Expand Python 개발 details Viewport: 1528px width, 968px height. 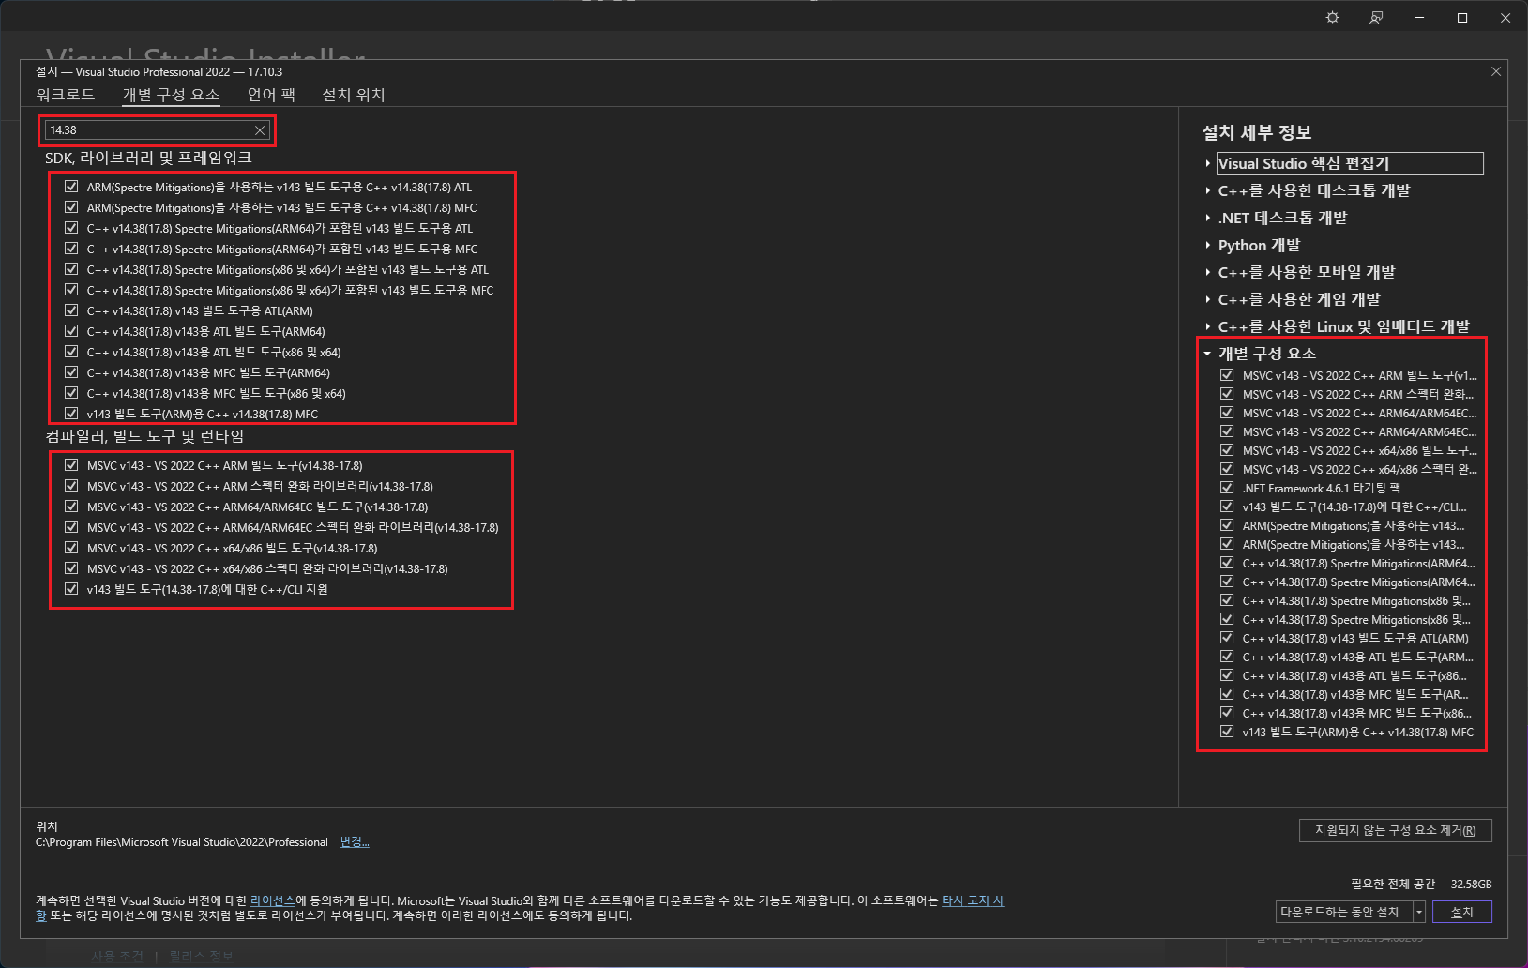(x=1208, y=245)
